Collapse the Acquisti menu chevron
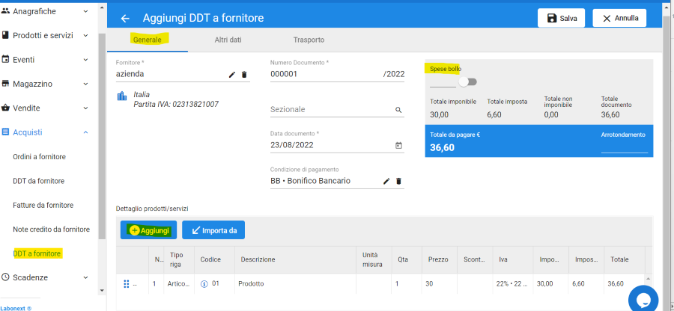The height and width of the screenshot is (311, 674). coord(85,132)
